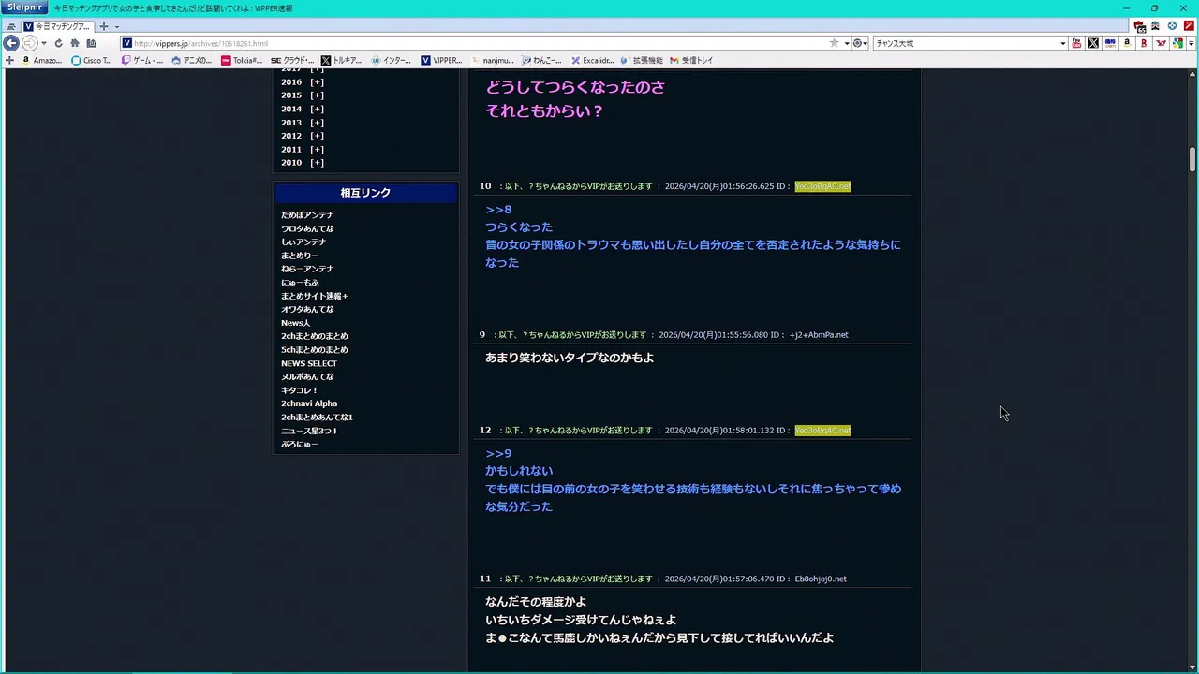Follow the >>9 reply anchor
The image size is (1199, 674).
click(x=498, y=454)
